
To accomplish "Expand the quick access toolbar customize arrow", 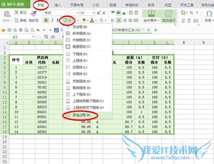I will coord(50,30).
